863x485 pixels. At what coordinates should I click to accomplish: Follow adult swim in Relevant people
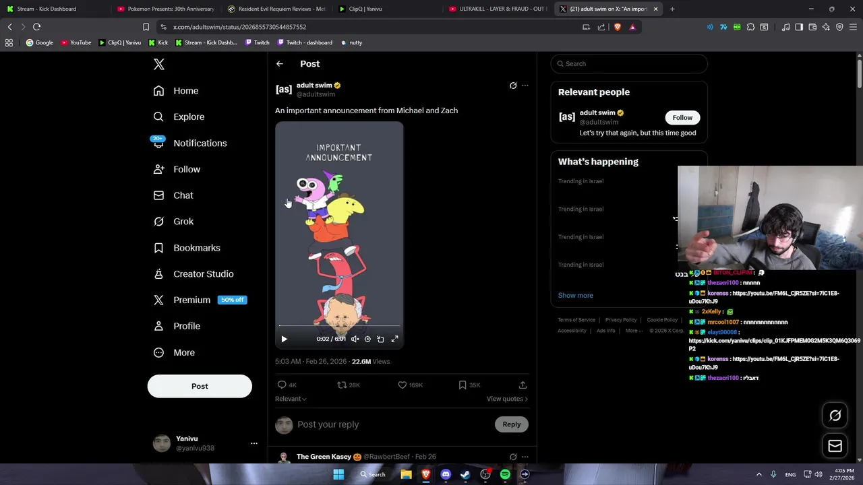682,117
